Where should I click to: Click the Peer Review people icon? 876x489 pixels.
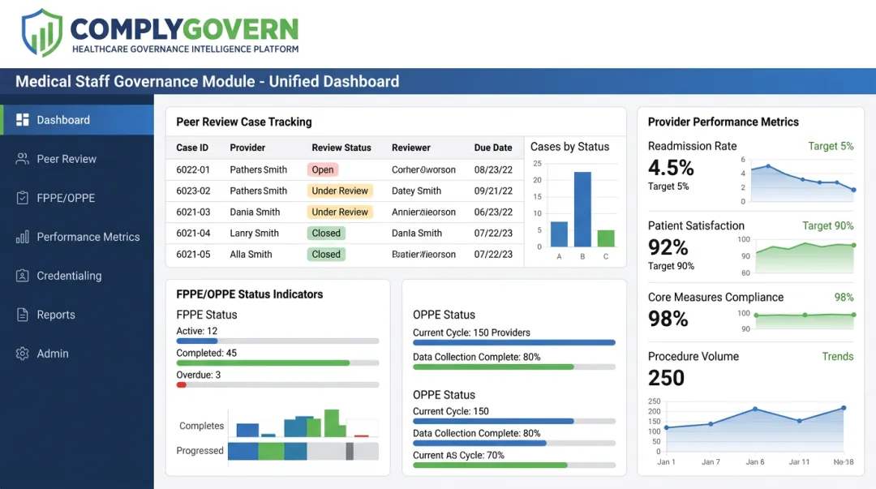tap(23, 159)
